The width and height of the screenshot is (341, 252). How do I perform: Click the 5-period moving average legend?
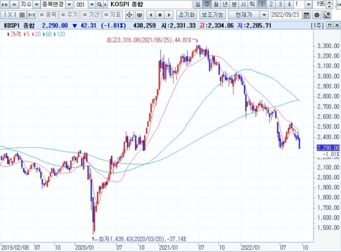tap(27, 34)
